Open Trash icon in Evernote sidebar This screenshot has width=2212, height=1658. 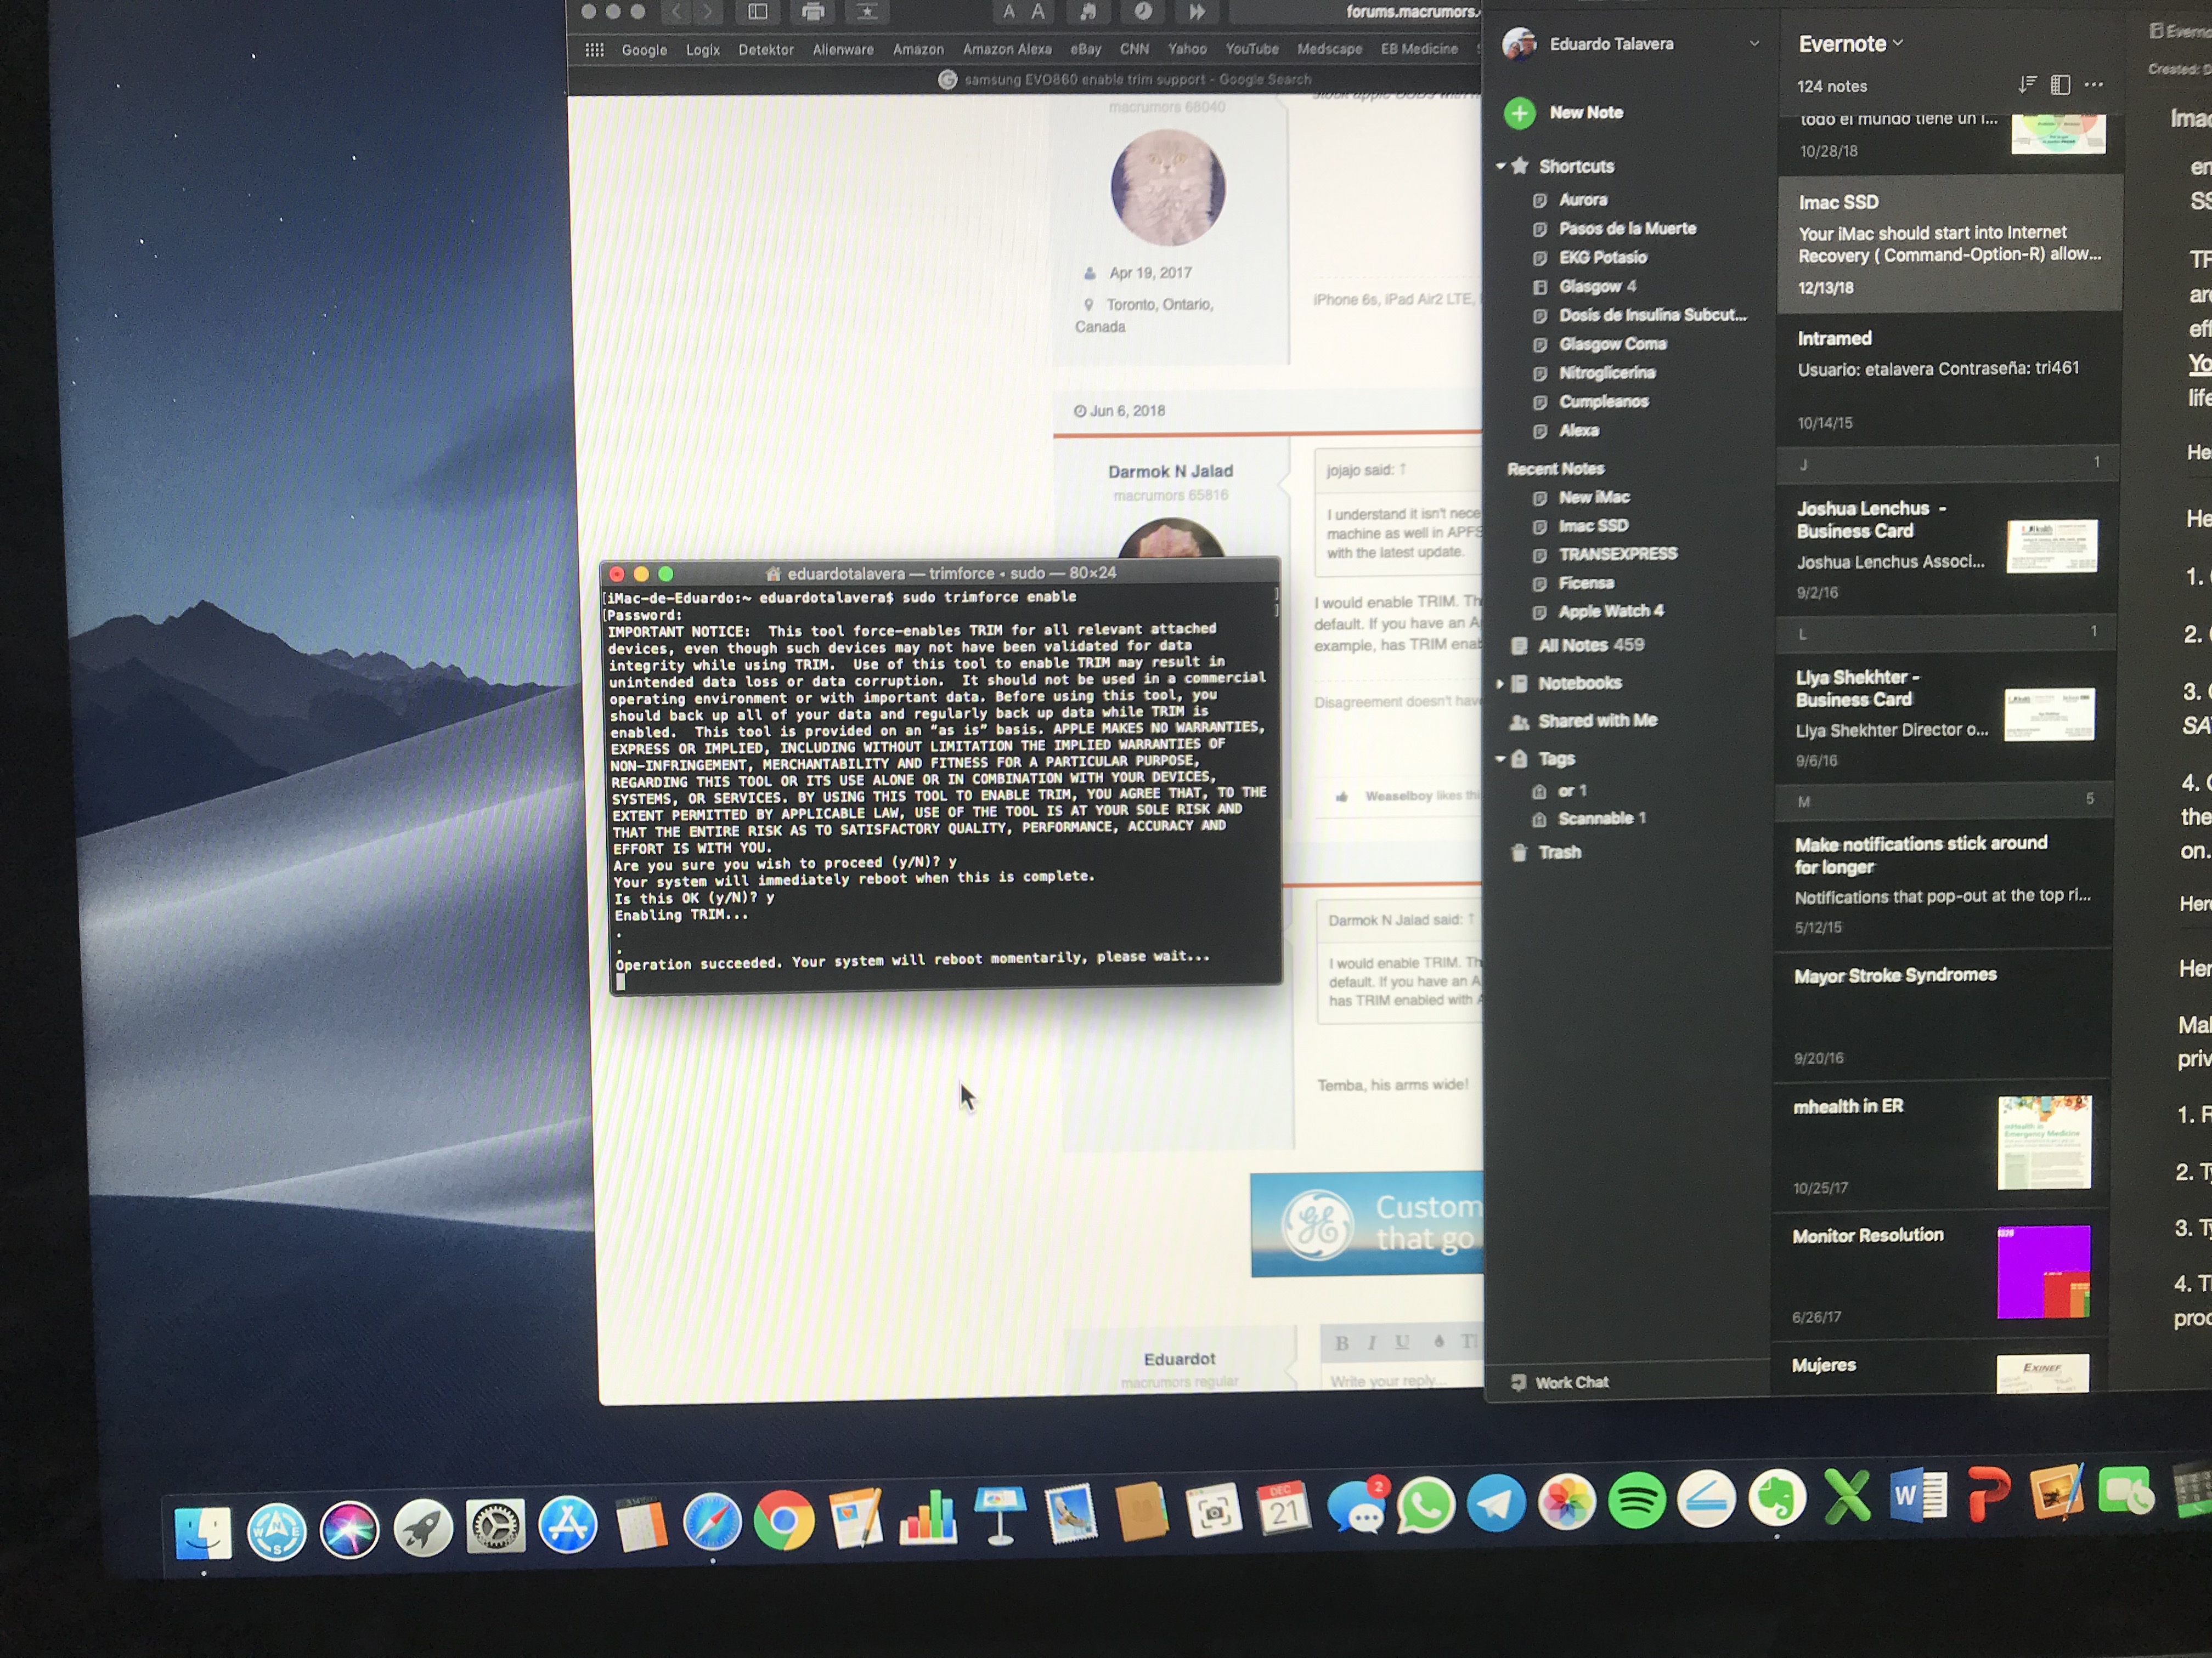[1519, 853]
